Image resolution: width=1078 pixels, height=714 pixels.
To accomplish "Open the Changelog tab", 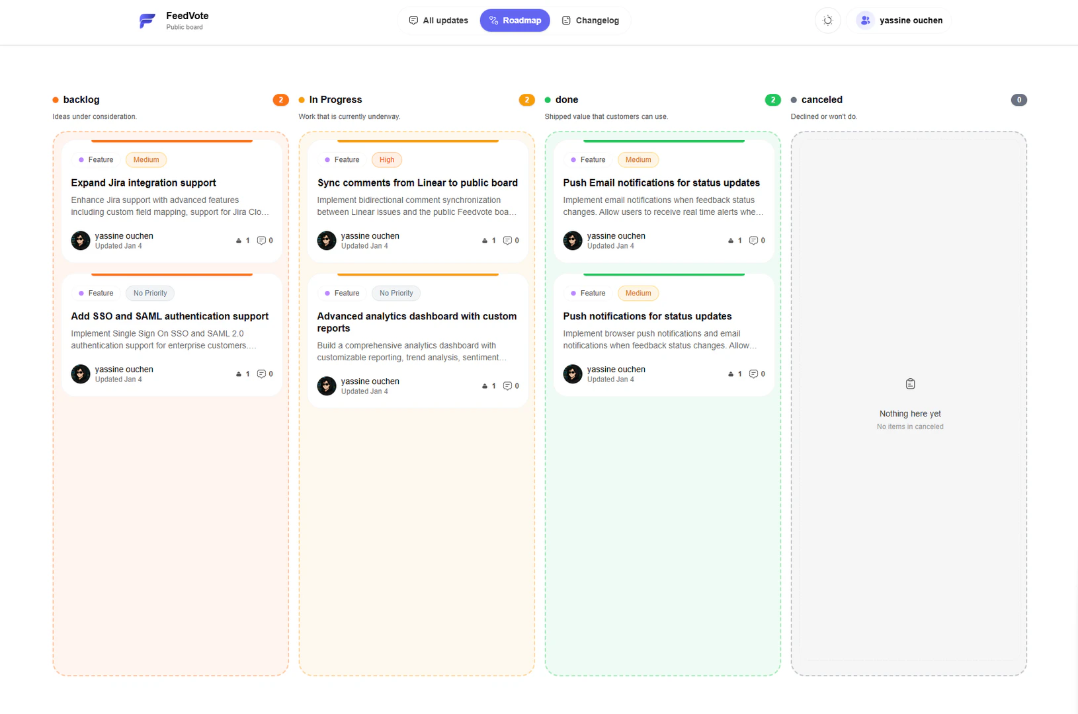I will pyautogui.click(x=590, y=20).
